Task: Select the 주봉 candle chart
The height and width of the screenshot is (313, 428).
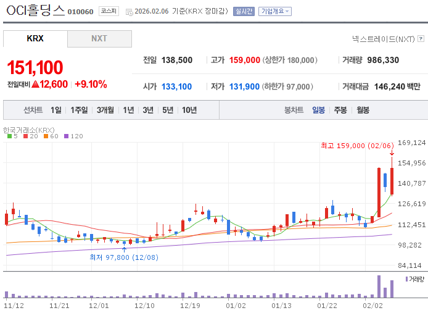Action: pos(340,110)
